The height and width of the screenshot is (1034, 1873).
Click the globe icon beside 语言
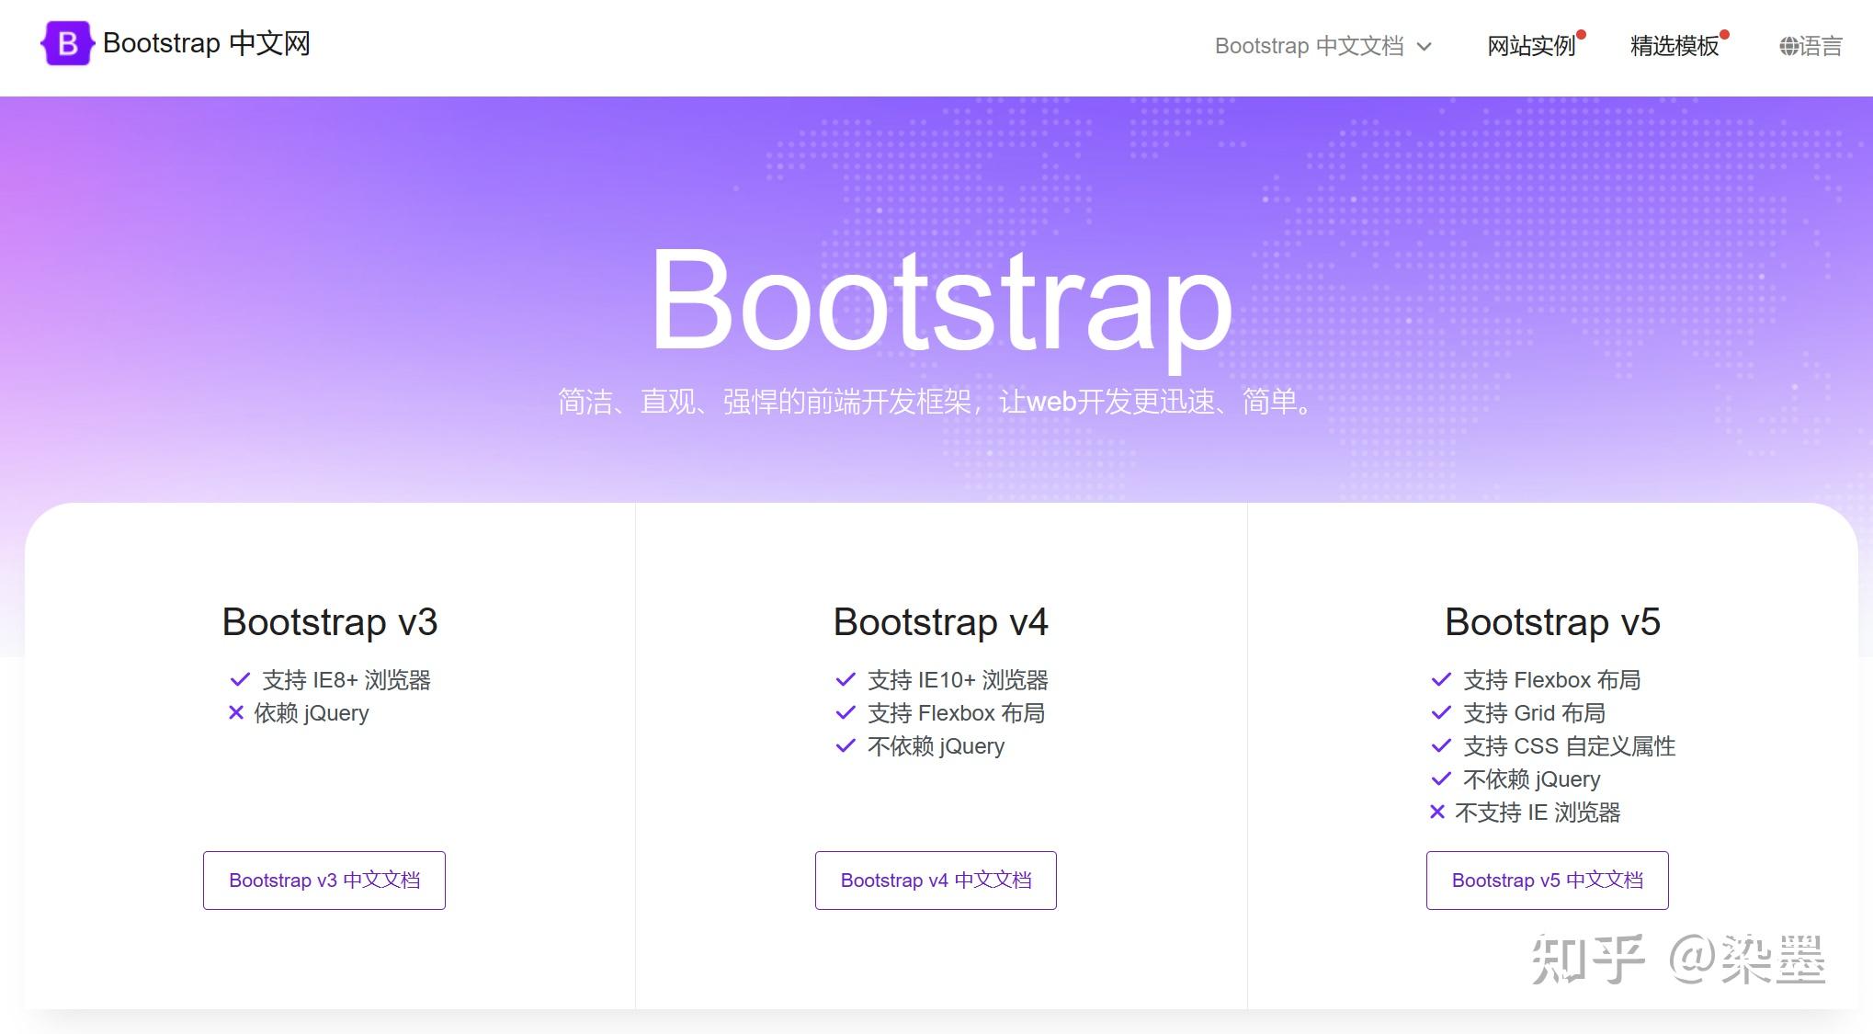click(x=1788, y=46)
